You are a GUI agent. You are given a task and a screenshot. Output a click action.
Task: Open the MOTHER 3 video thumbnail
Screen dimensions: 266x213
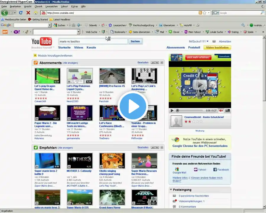(80, 161)
